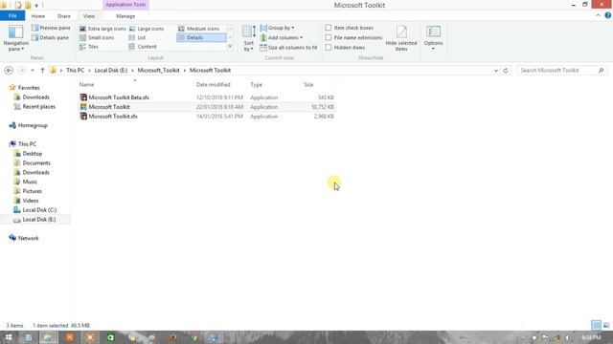Viewport: 613px width, 344px height.
Task: Open Downloads under Favorites
Action: tap(35, 97)
